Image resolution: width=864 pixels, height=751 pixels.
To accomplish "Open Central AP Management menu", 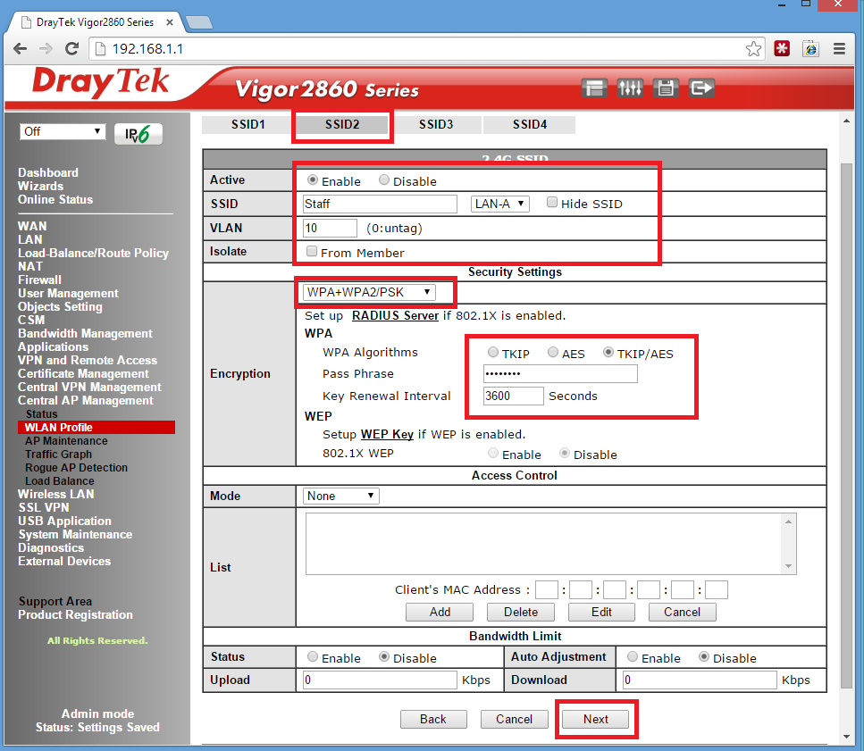I will (86, 400).
